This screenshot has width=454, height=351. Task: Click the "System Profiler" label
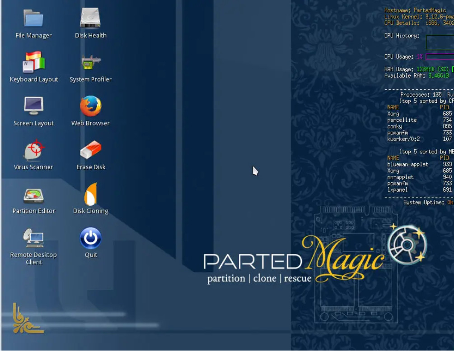click(91, 79)
